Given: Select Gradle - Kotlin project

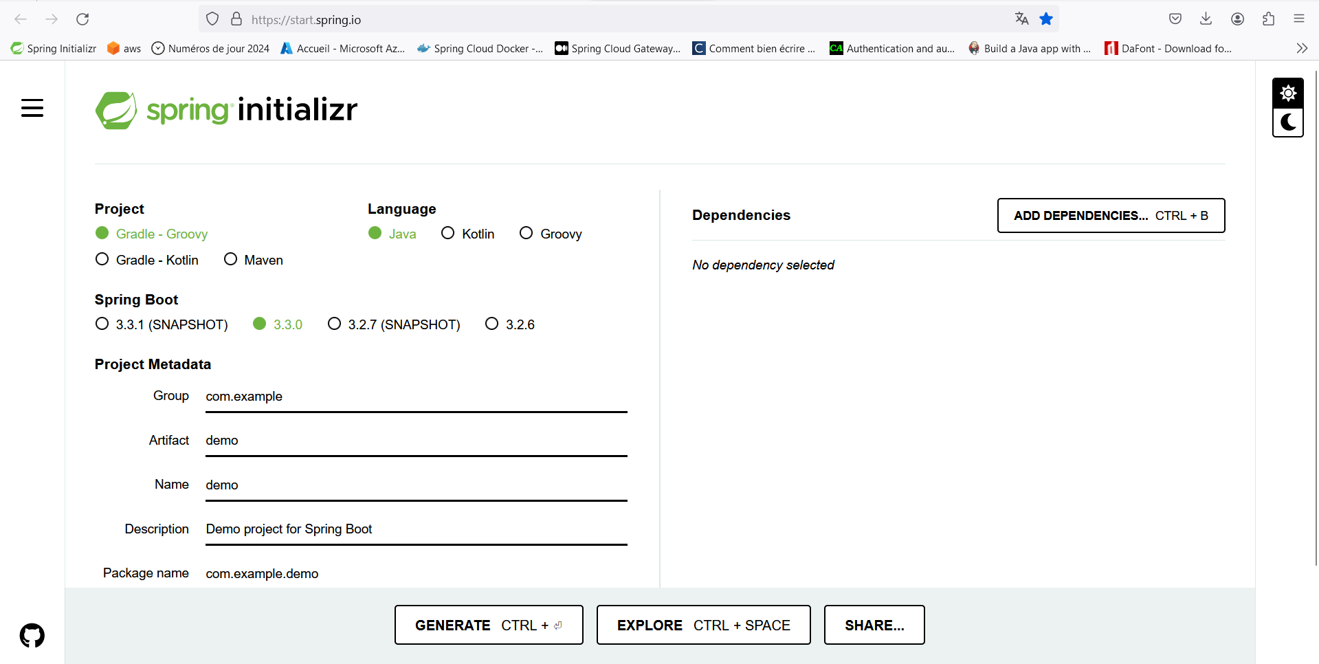Looking at the screenshot, I should (x=146, y=260).
